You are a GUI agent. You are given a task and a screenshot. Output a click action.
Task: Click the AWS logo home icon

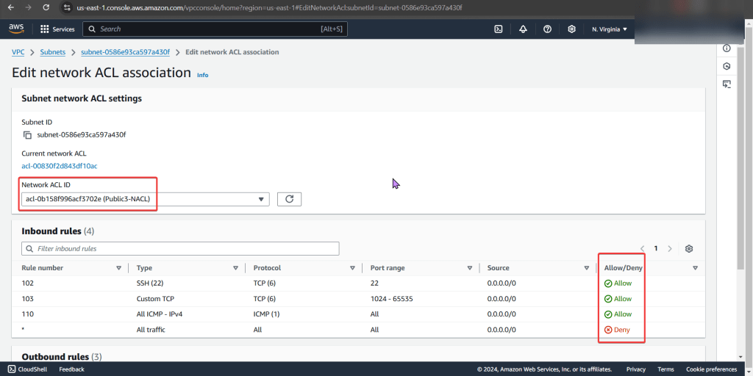16,29
